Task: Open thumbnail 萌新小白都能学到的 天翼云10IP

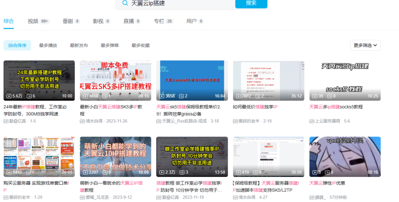Action: 116,156
